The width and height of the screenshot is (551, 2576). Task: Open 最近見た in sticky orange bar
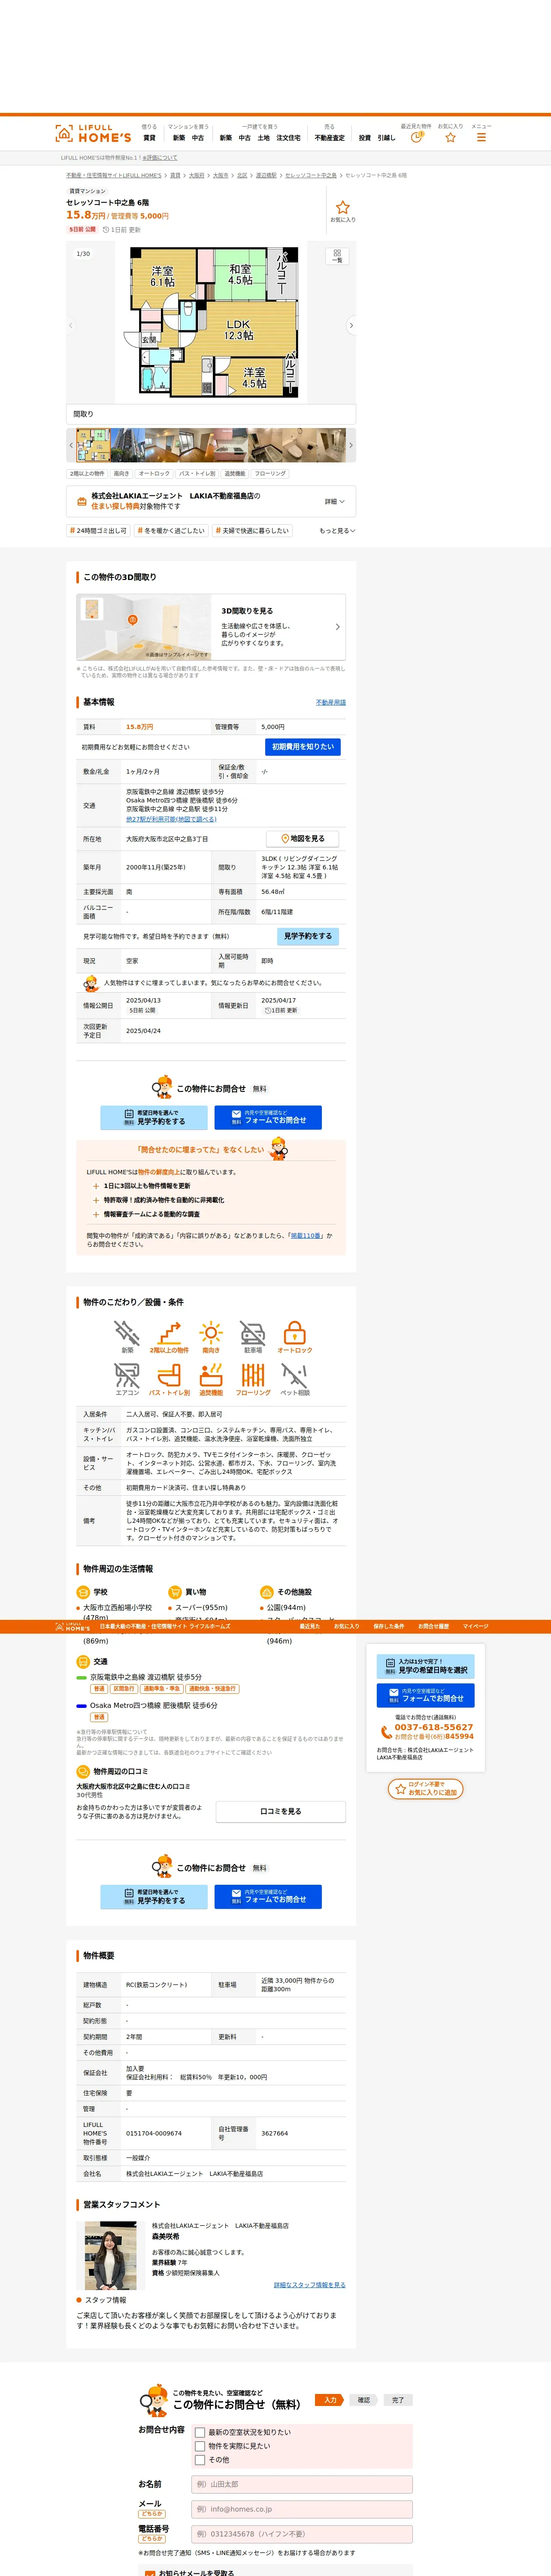310,1627
